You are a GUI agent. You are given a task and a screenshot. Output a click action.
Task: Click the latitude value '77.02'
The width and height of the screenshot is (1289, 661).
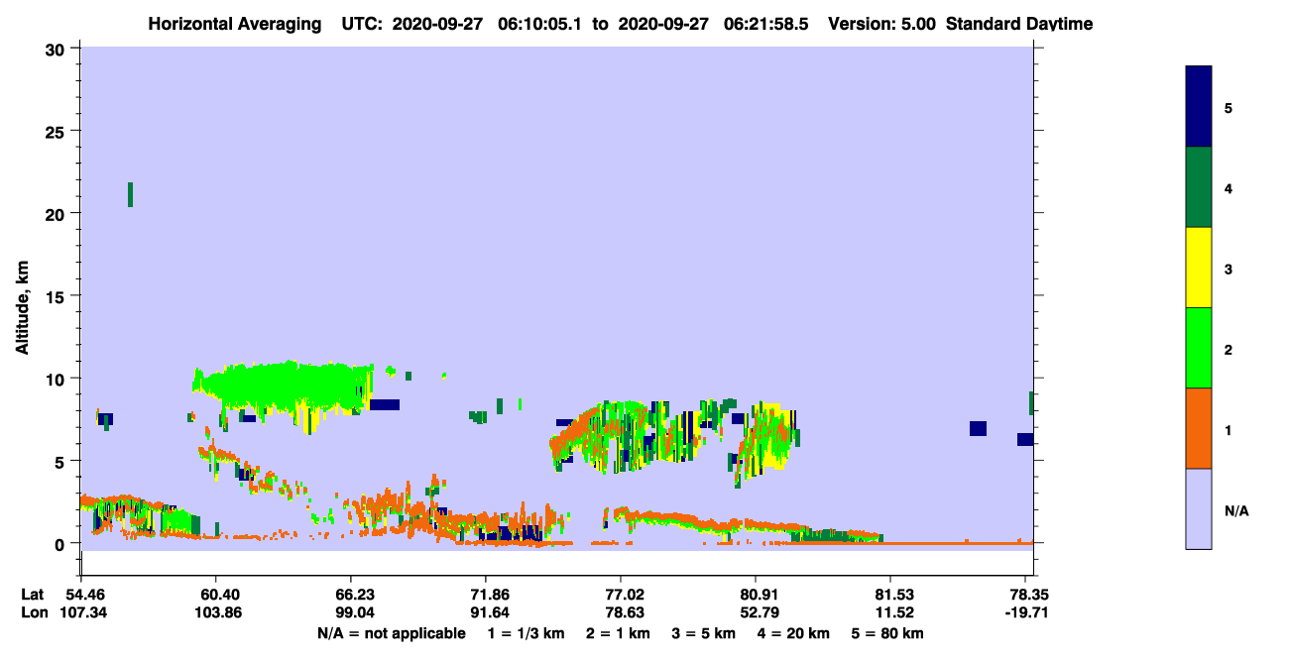tap(621, 595)
